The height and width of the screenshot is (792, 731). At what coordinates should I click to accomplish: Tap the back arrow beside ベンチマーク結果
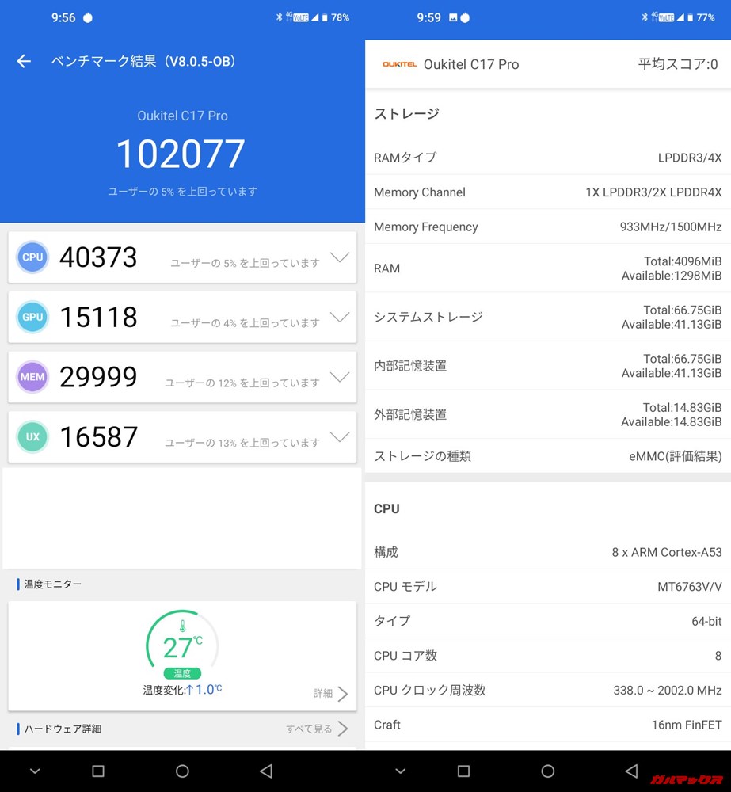point(23,61)
